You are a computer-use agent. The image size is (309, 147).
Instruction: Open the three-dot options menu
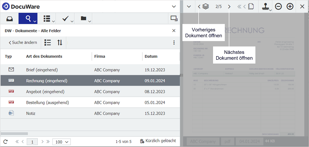pyautogui.click(x=174, y=43)
